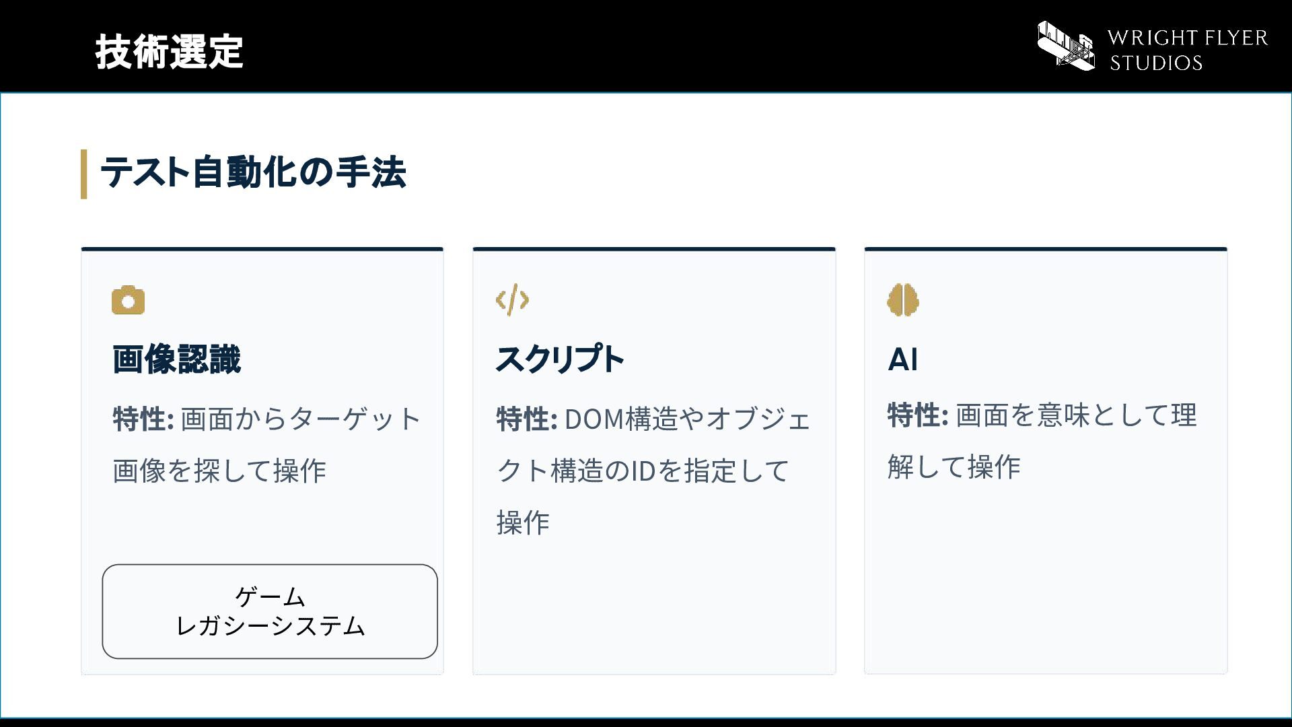Image resolution: width=1292 pixels, height=727 pixels.
Task: Click the bold 特性: label in AI card
Action: pos(918,415)
